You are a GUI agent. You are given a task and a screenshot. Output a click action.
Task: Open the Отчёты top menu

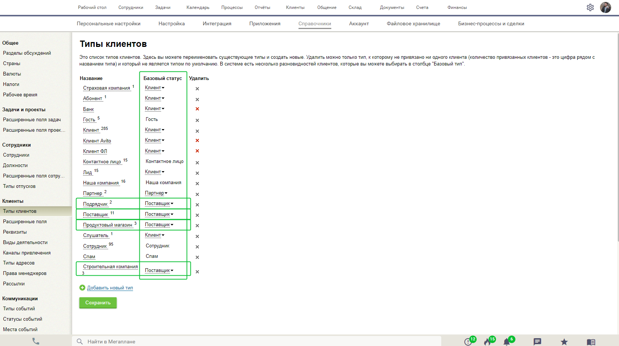262,7
